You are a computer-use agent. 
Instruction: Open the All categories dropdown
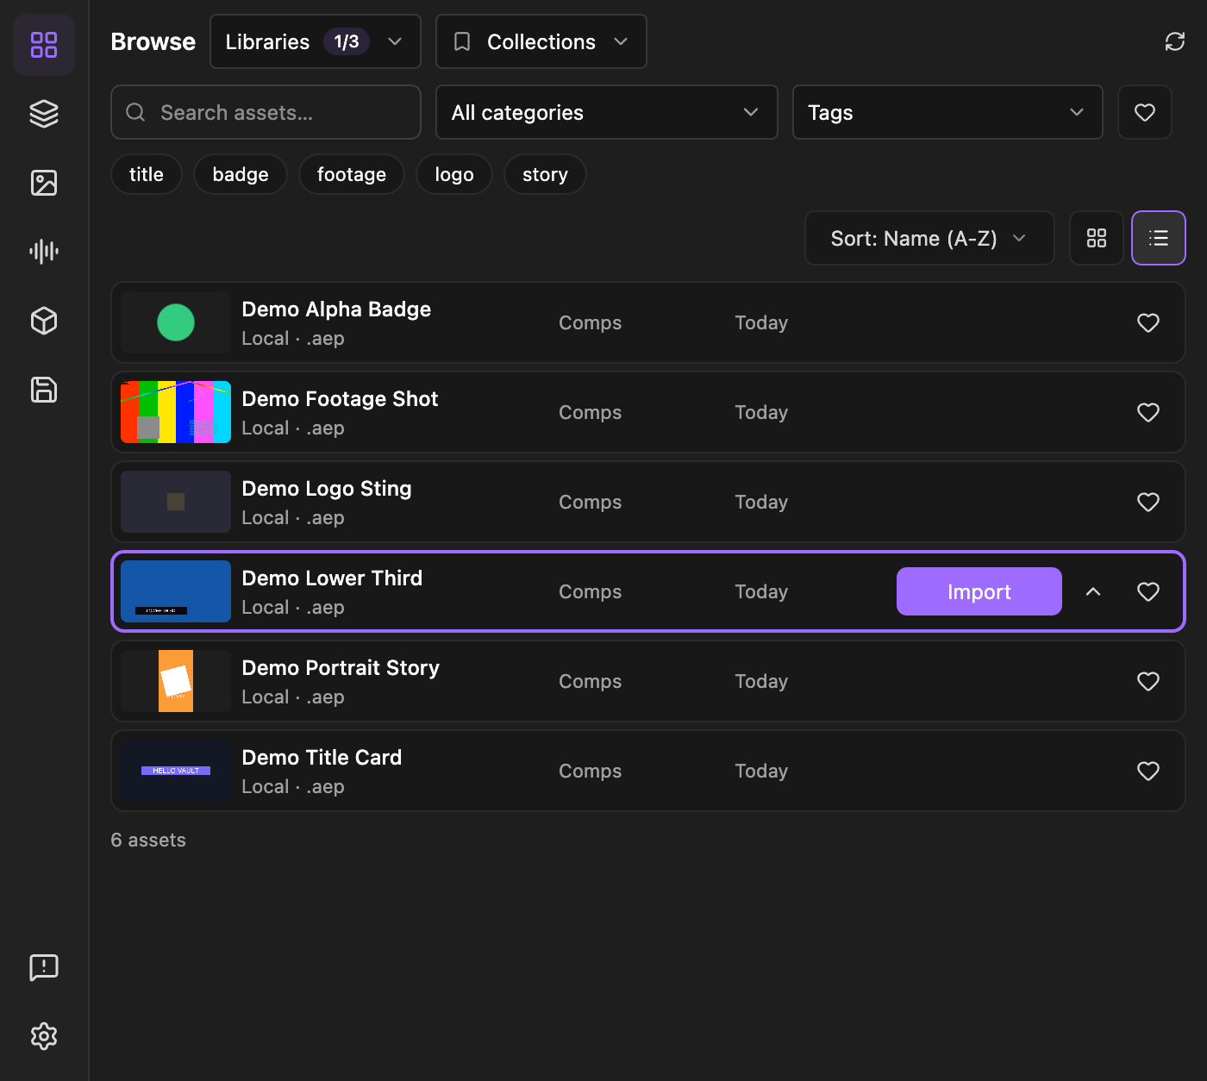point(607,112)
